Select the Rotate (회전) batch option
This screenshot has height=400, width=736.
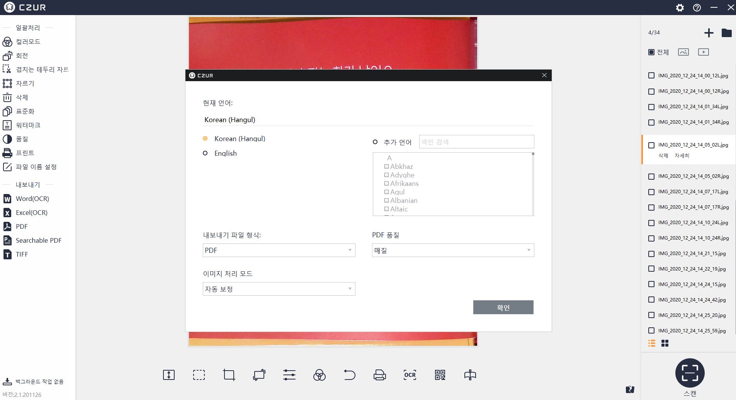point(15,56)
